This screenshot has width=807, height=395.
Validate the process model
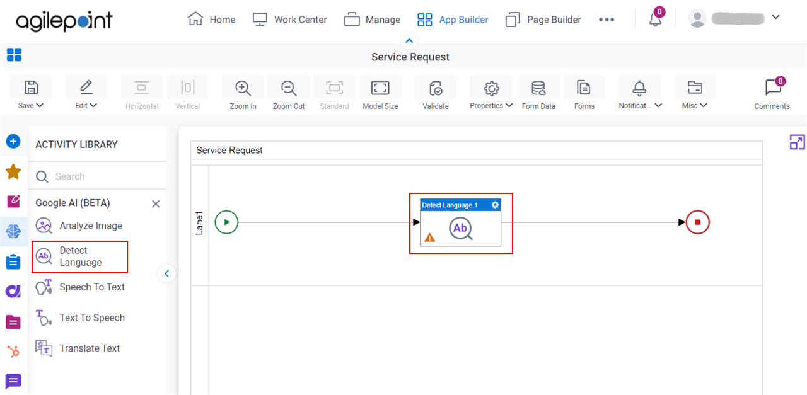436,93
